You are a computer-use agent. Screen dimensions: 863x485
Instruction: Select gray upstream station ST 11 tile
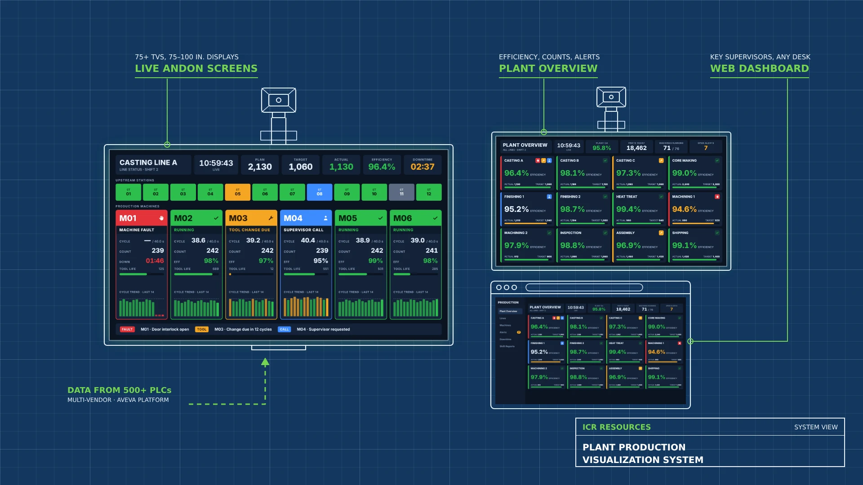pyautogui.click(x=401, y=192)
